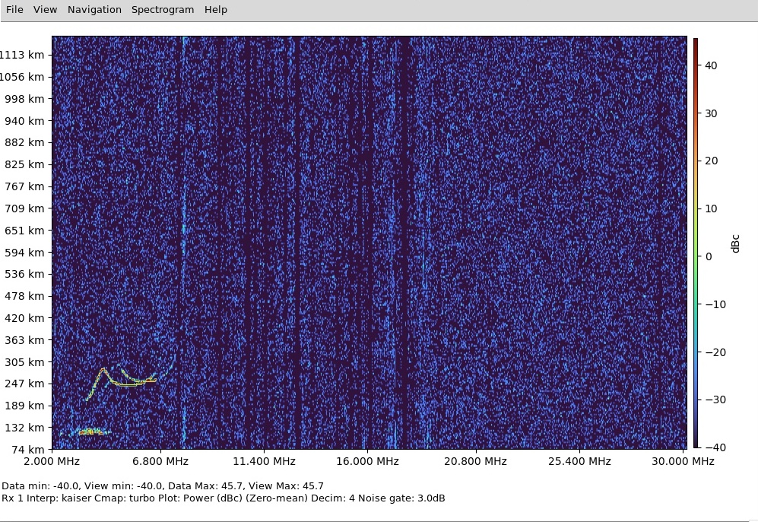Click the colorbar −40 tick label
This screenshot has width=758, height=522.
click(x=715, y=448)
